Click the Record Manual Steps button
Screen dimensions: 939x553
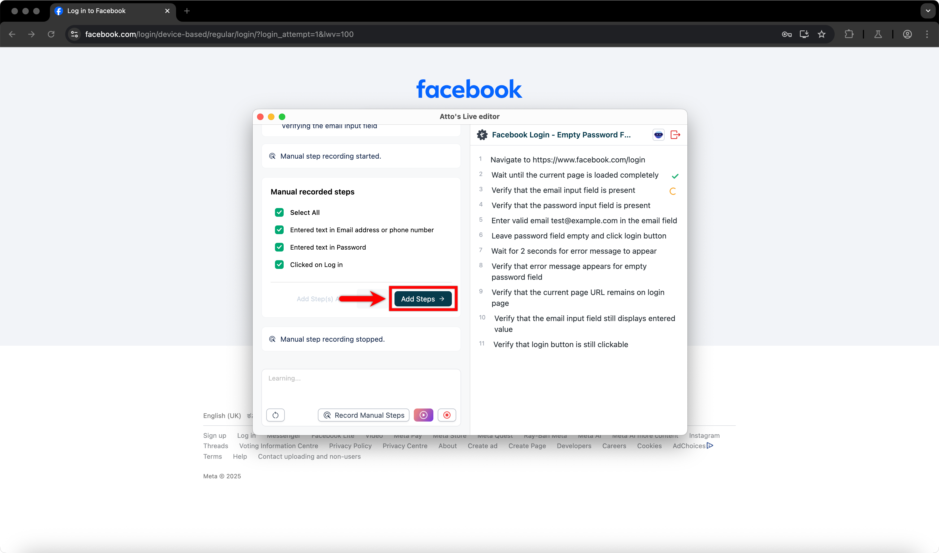[364, 415]
